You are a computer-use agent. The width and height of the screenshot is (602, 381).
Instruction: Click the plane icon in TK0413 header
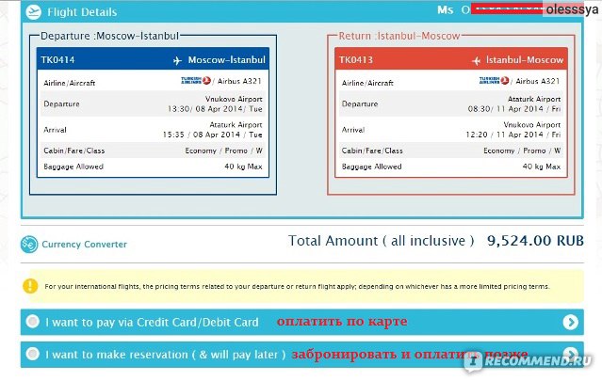click(476, 60)
